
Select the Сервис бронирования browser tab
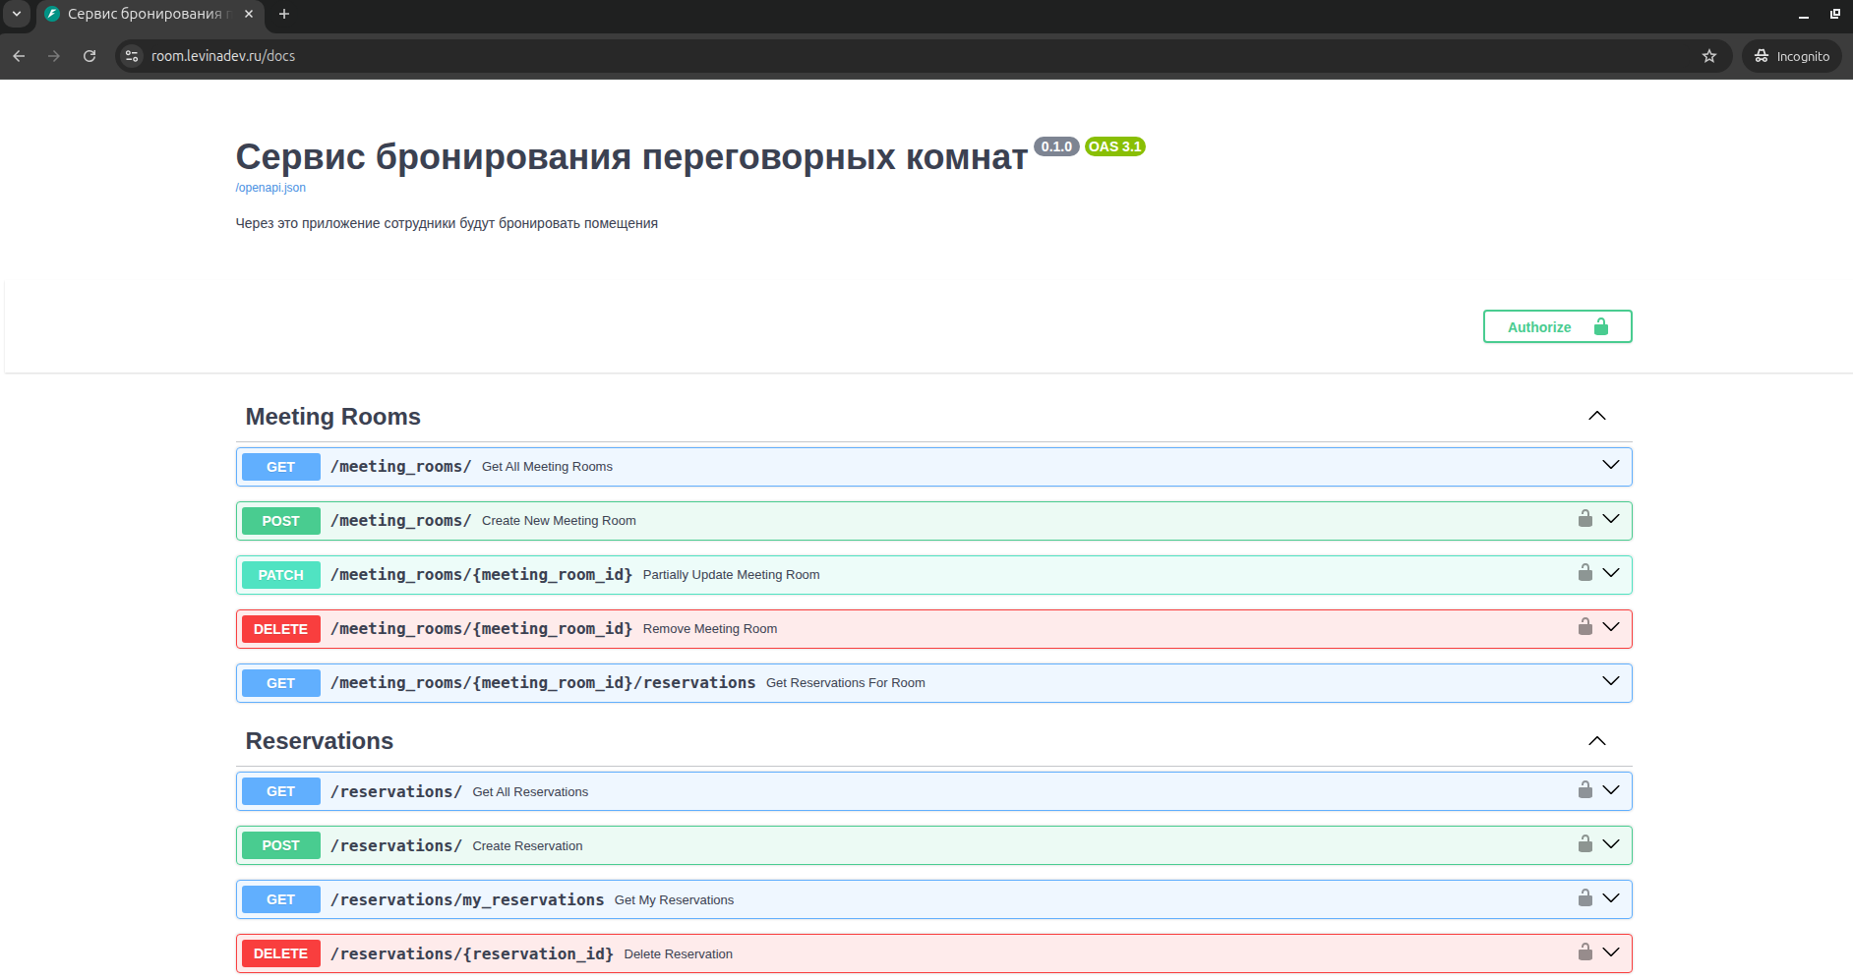pos(149,14)
